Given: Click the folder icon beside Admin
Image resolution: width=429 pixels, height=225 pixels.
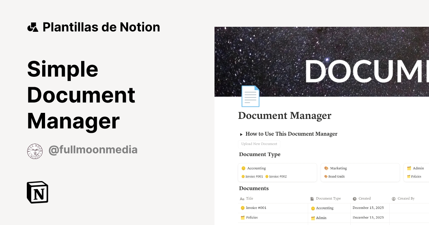Looking at the screenshot, I should pos(409,168).
